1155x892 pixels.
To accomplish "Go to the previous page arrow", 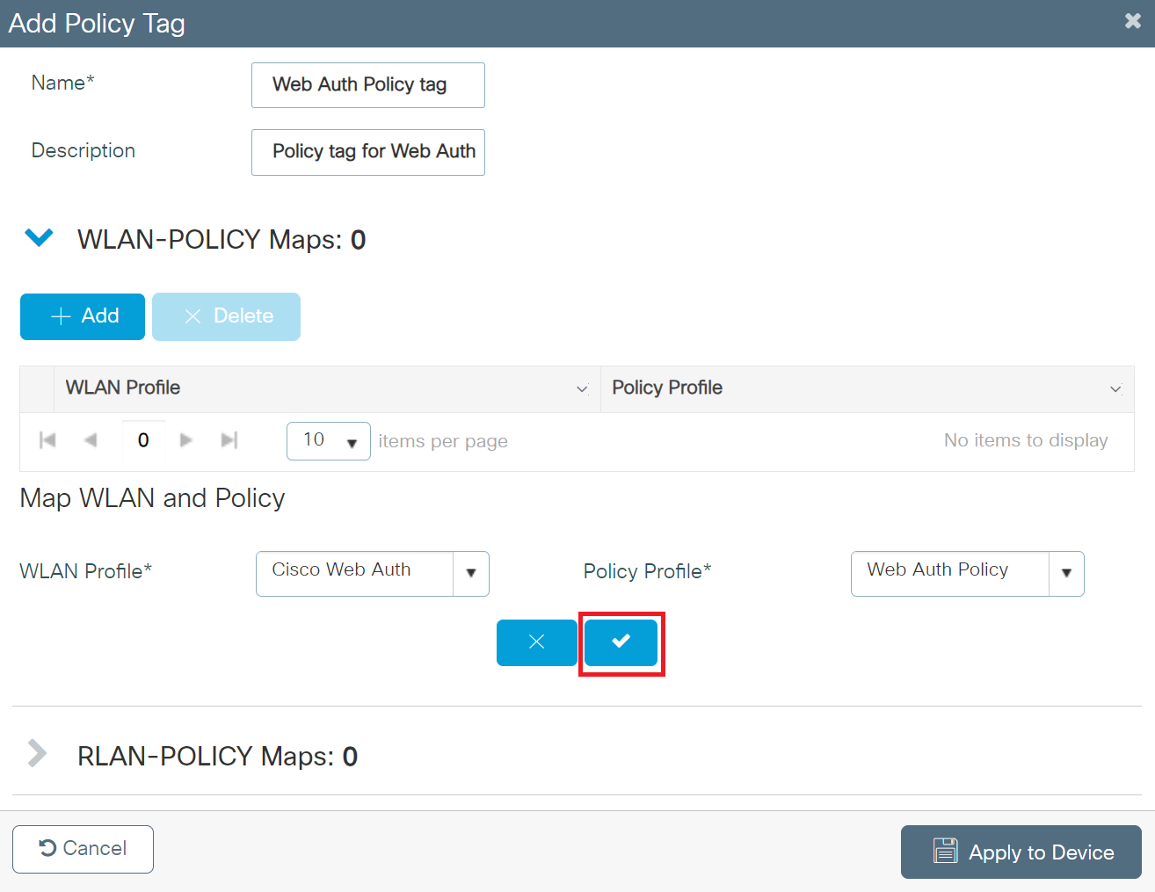I will (91, 440).
